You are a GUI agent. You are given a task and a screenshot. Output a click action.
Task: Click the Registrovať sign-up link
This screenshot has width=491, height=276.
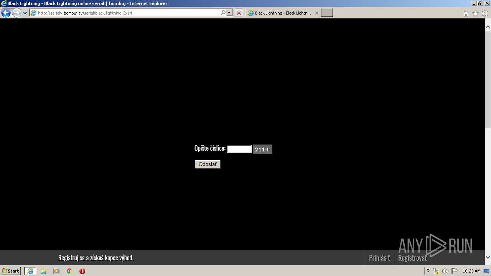[x=412, y=258]
